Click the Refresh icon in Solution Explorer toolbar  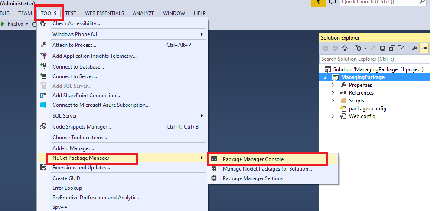pyautogui.click(x=382, y=48)
